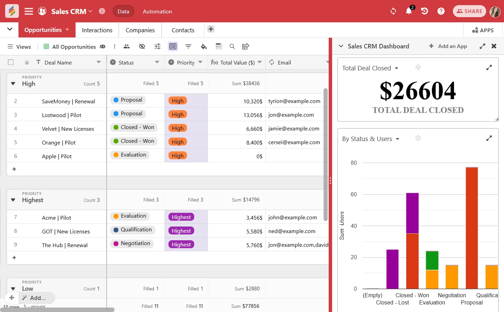Open the Sales CRM workspace dropdown
This screenshot has height=312, width=504.
[90, 11]
